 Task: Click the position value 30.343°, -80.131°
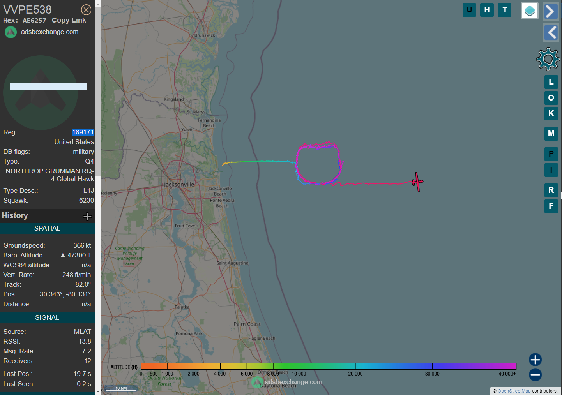65,294
